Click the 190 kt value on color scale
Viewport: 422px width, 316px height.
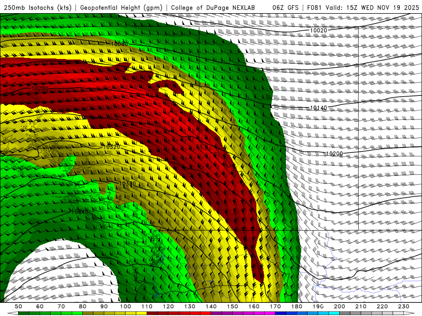pyautogui.click(x=318, y=307)
